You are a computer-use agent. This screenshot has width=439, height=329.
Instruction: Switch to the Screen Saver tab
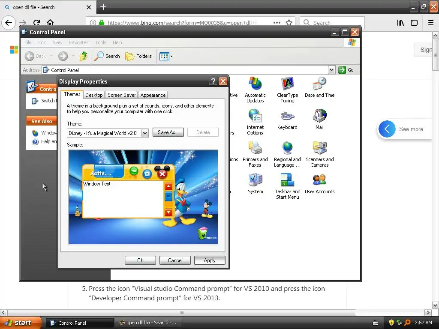click(121, 95)
